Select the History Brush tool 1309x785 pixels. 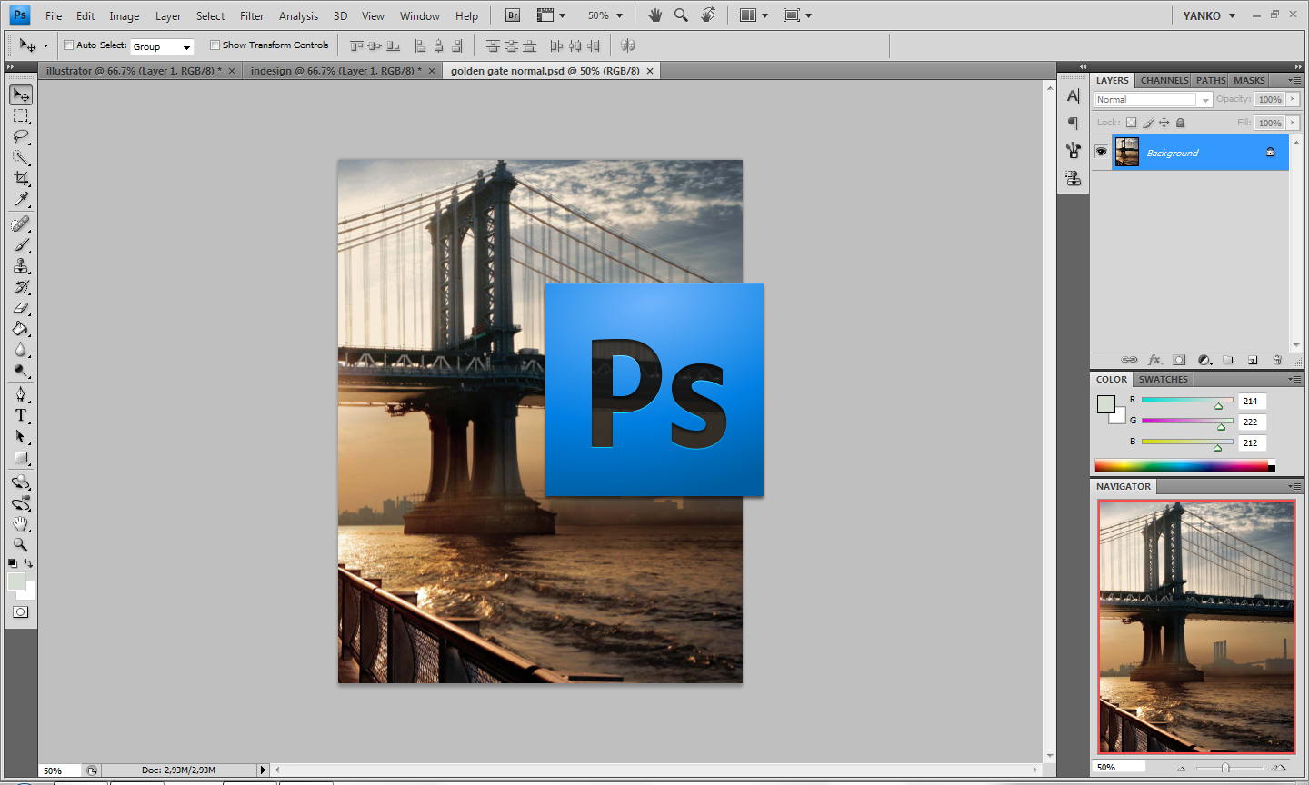[21, 286]
